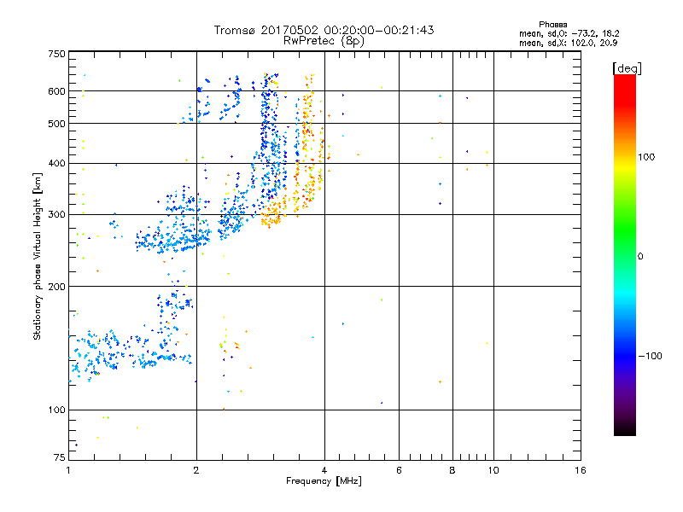Click the y-axis tick label '400'
Screen dimensions: 683x512
tap(56, 163)
